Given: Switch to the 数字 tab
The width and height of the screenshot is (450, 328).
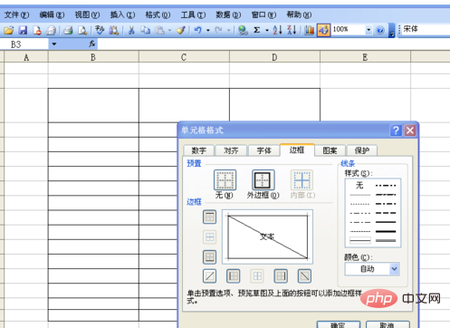Looking at the screenshot, I should pos(199,150).
